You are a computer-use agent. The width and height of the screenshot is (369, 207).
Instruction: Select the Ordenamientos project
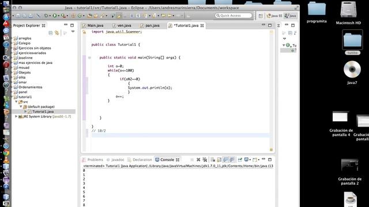click(x=28, y=87)
